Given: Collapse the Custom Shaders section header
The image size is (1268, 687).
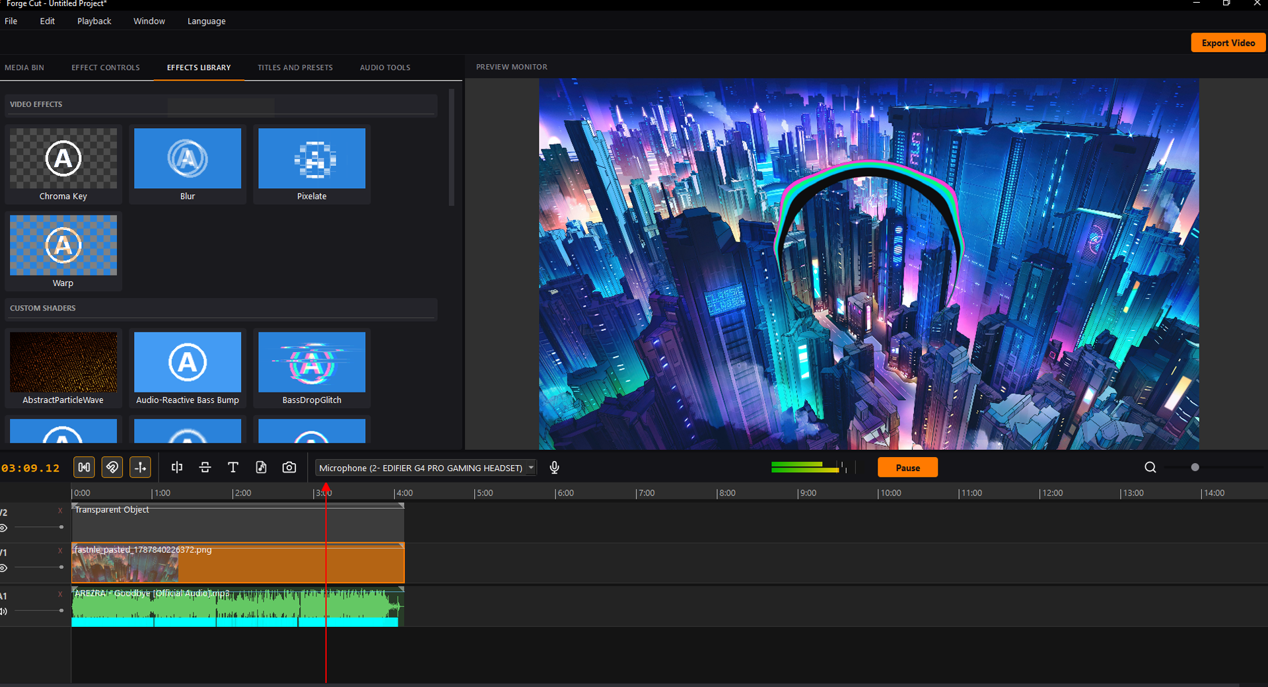Looking at the screenshot, I should tap(221, 308).
